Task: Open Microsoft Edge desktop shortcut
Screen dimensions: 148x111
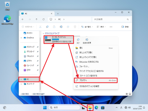Action: pos(7,20)
